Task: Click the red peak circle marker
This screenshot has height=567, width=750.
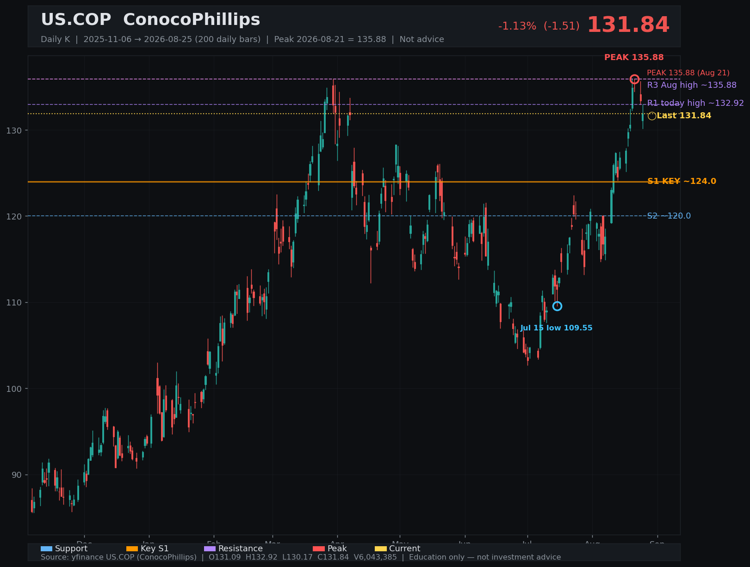Action: (x=634, y=79)
